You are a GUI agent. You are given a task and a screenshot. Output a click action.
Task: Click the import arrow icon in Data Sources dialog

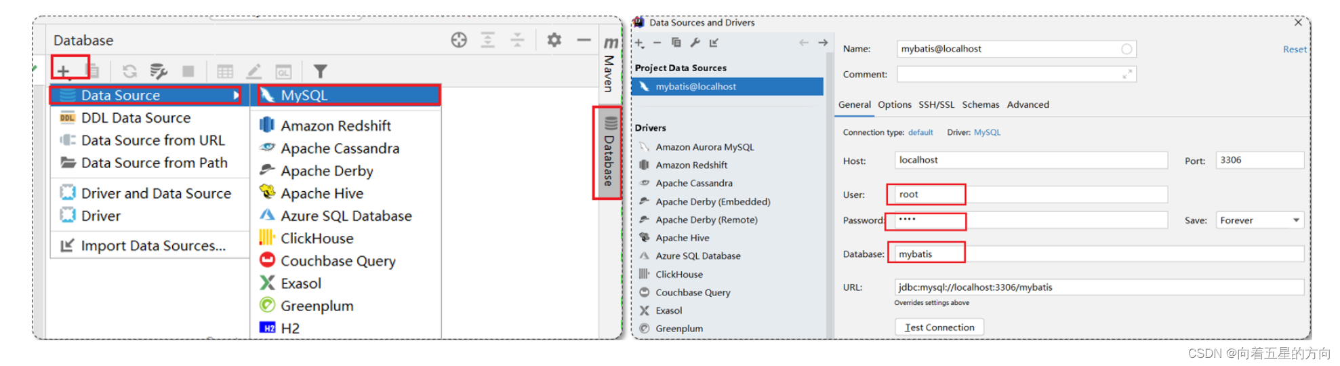[x=714, y=43]
